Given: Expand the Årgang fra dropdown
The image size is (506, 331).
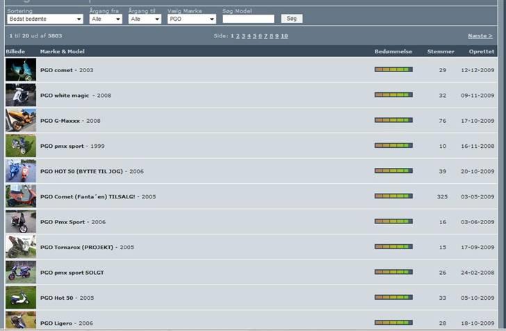Looking at the screenshot, I should [x=106, y=19].
